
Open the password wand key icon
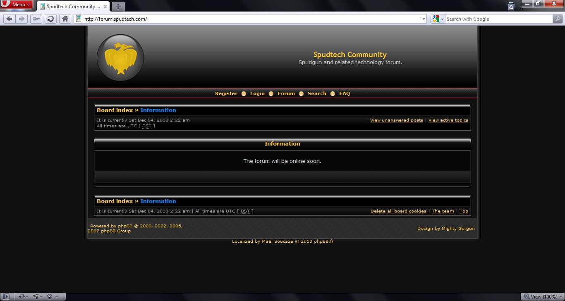[x=36, y=19]
